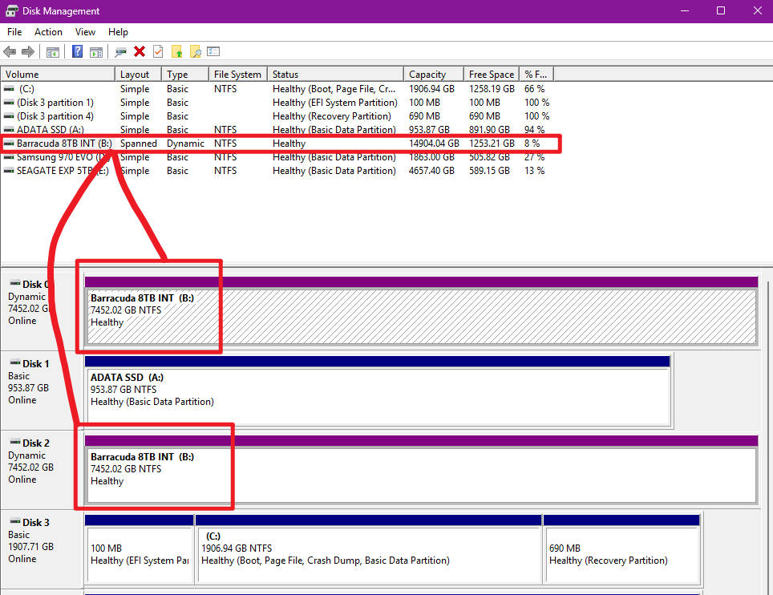The height and width of the screenshot is (595, 773).
Task: Sort by the Volume column header
Action: point(58,74)
